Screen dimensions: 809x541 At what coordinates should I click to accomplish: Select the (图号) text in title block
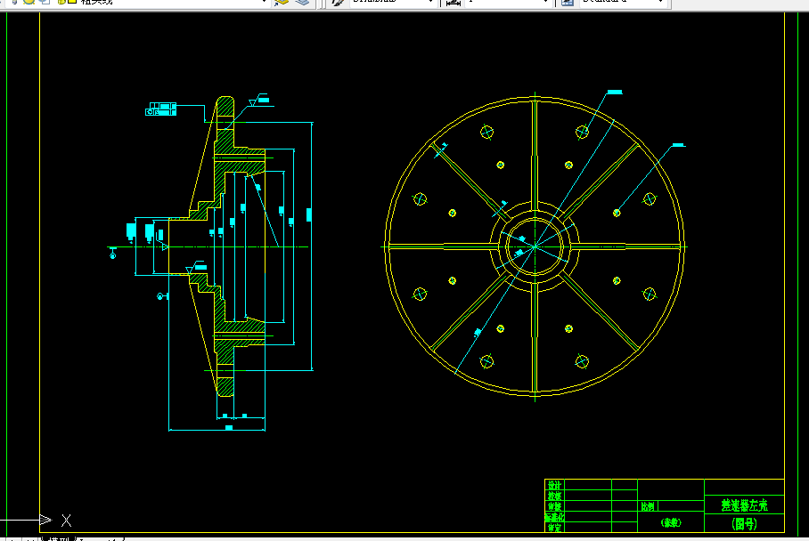(744, 524)
